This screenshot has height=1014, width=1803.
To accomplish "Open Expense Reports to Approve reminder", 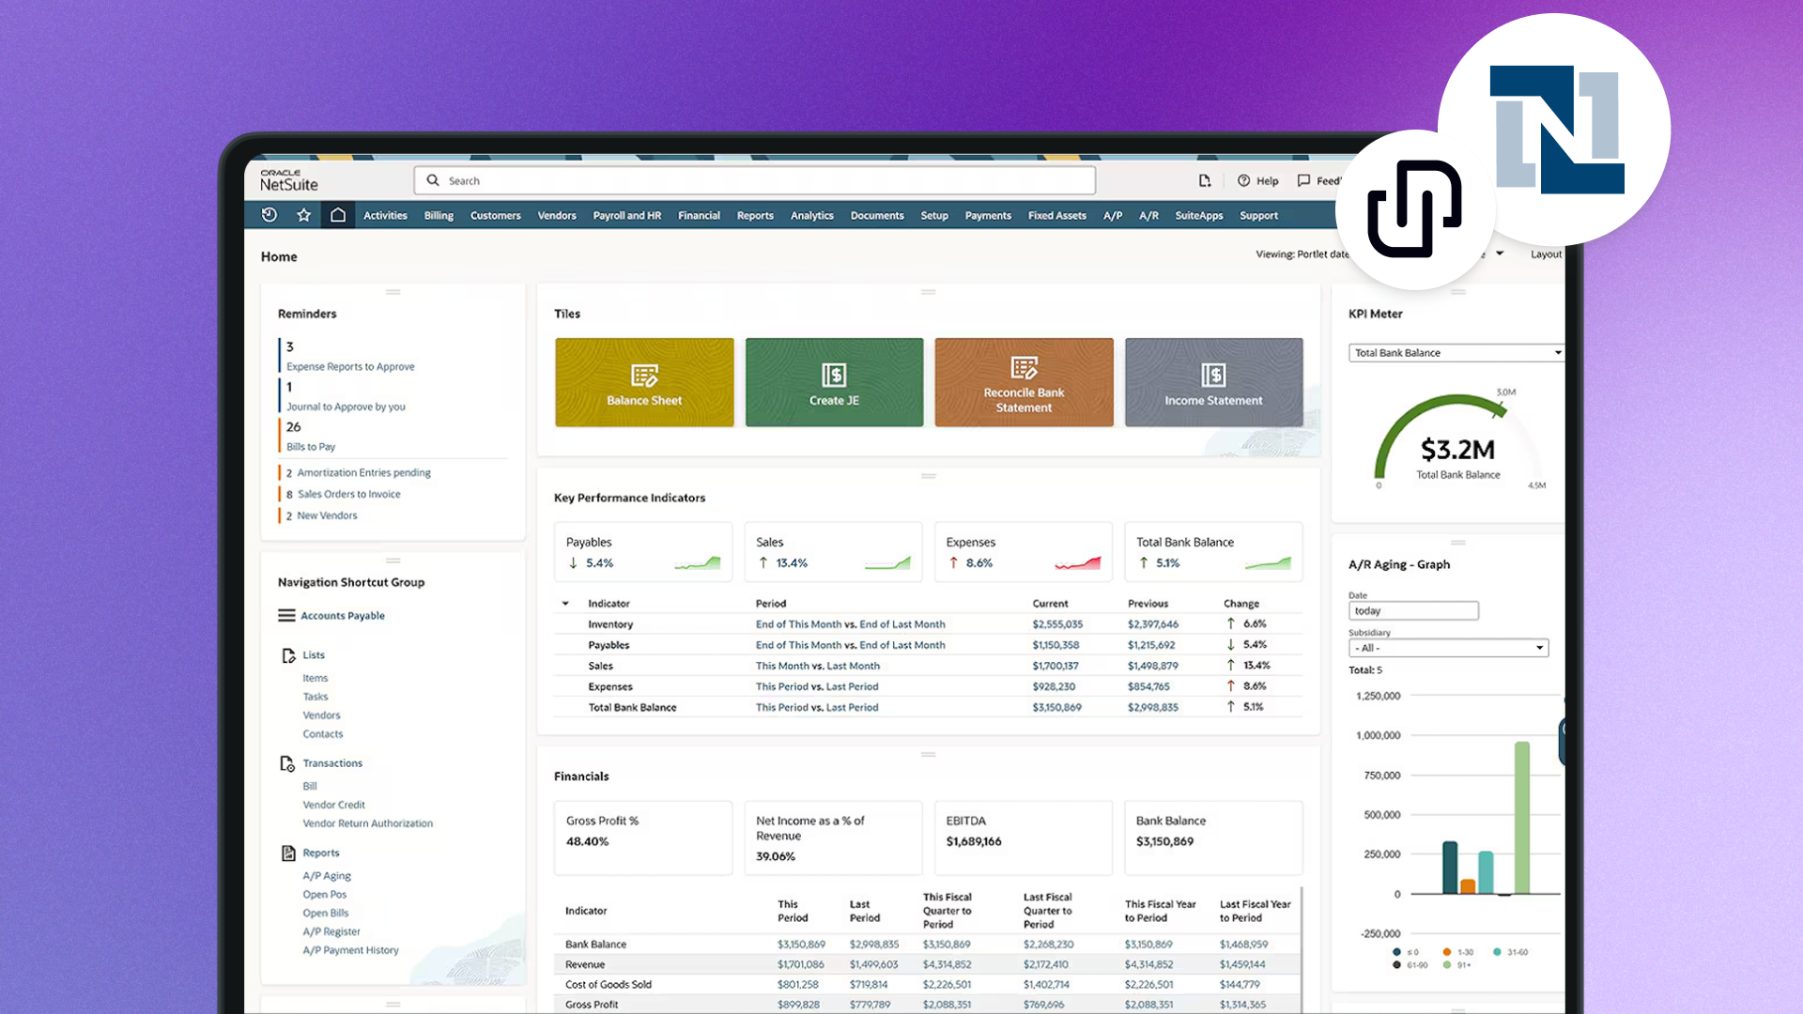I will click(350, 367).
